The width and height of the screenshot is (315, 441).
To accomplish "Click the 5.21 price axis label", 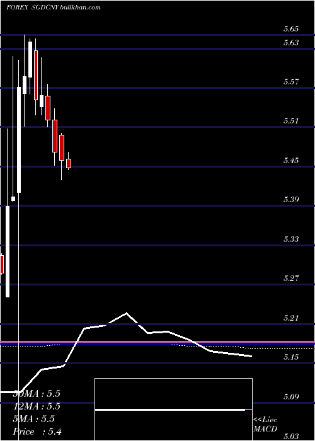I will tap(291, 318).
